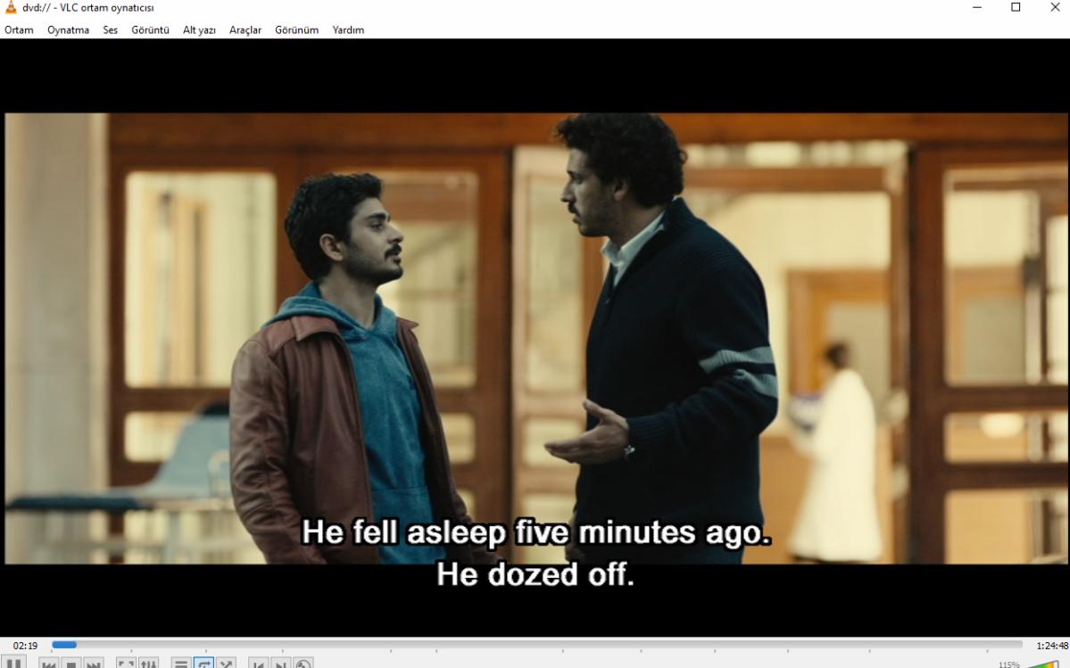Toggle the loop repeat button

pos(203,664)
